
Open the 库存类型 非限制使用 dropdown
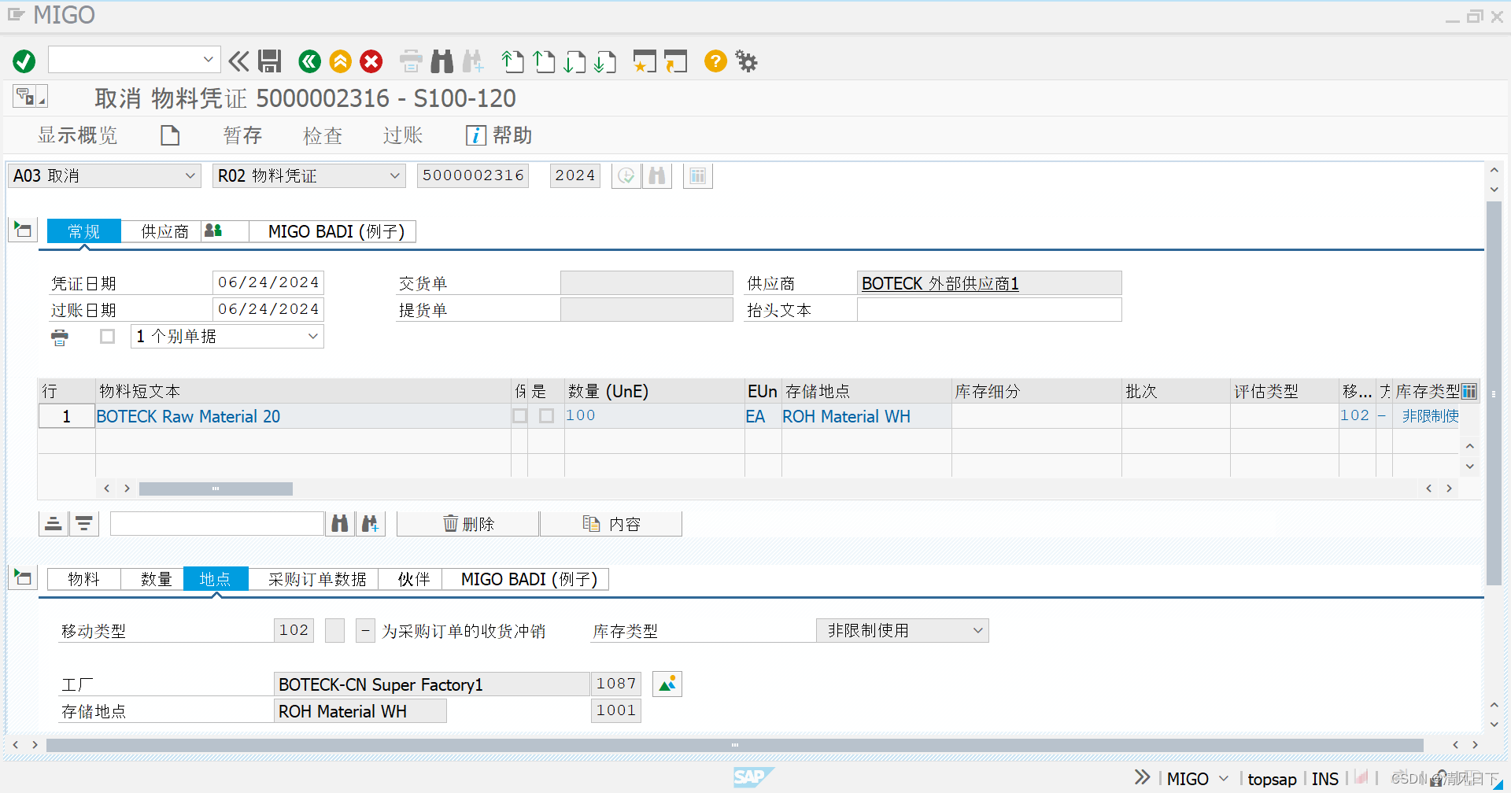pos(978,631)
